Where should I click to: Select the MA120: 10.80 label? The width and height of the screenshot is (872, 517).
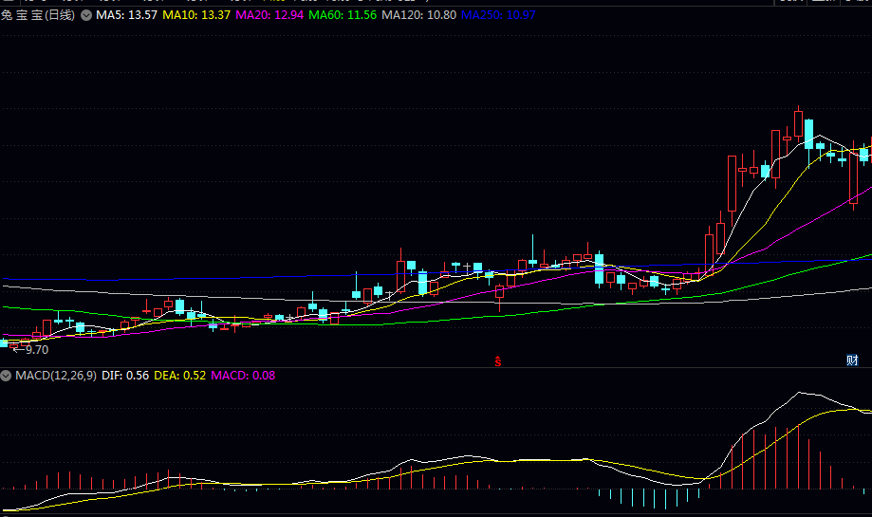pos(418,15)
